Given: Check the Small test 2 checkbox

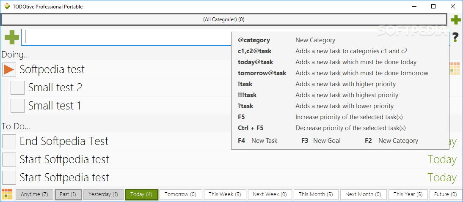Looking at the screenshot, I should click(x=17, y=87).
